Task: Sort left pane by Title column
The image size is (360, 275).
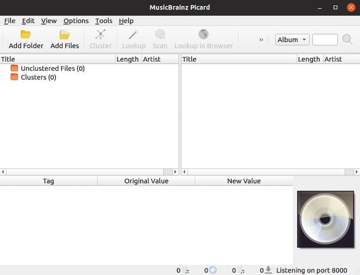Action: coord(58,59)
